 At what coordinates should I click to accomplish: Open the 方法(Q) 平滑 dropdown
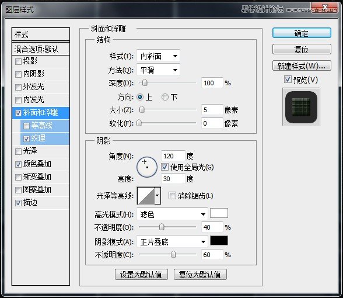tap(158, 70)
